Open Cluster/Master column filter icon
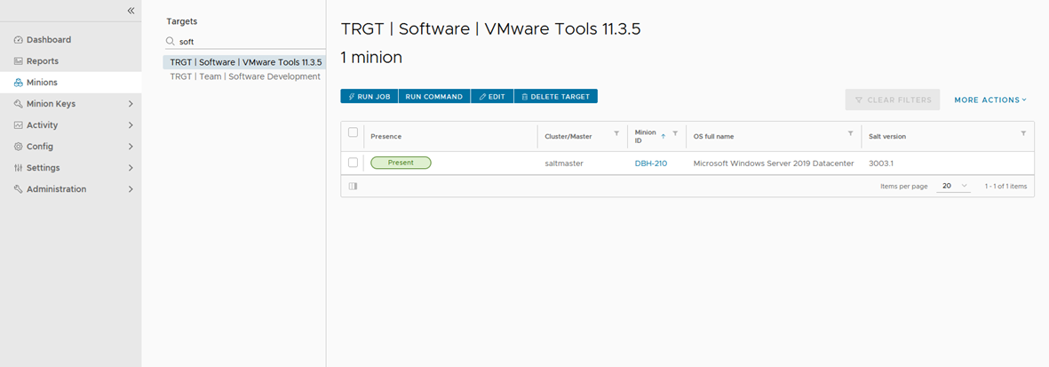This screenshot has width=1049, height=367. [x=616, y=133]
